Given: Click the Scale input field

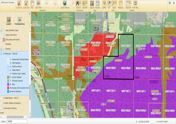Looking at the screenshot, I should (17, 122).
